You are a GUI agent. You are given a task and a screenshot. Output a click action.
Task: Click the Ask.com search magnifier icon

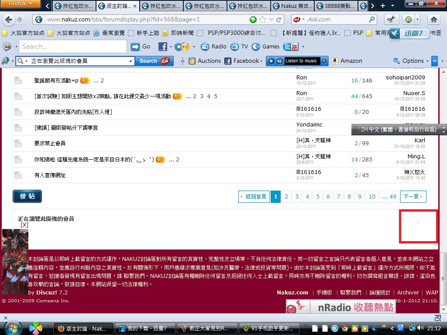click(371, 19)
